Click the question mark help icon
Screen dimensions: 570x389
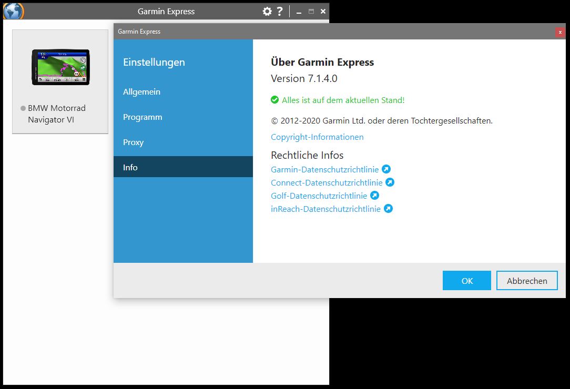(x=280, y=11)
